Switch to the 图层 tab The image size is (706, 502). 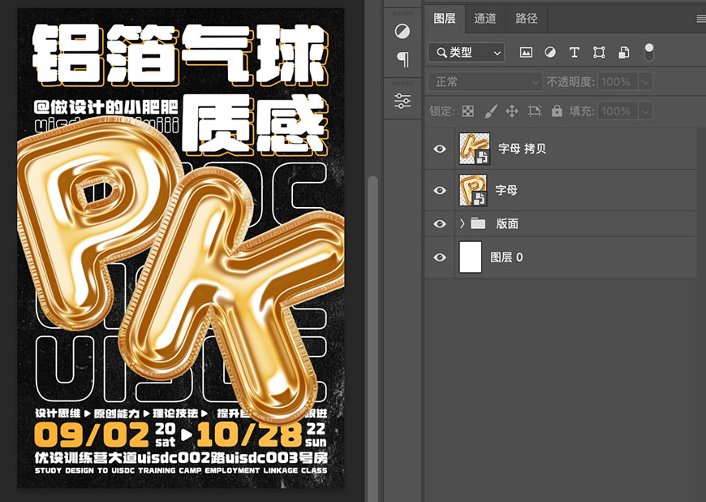point(445,19)
